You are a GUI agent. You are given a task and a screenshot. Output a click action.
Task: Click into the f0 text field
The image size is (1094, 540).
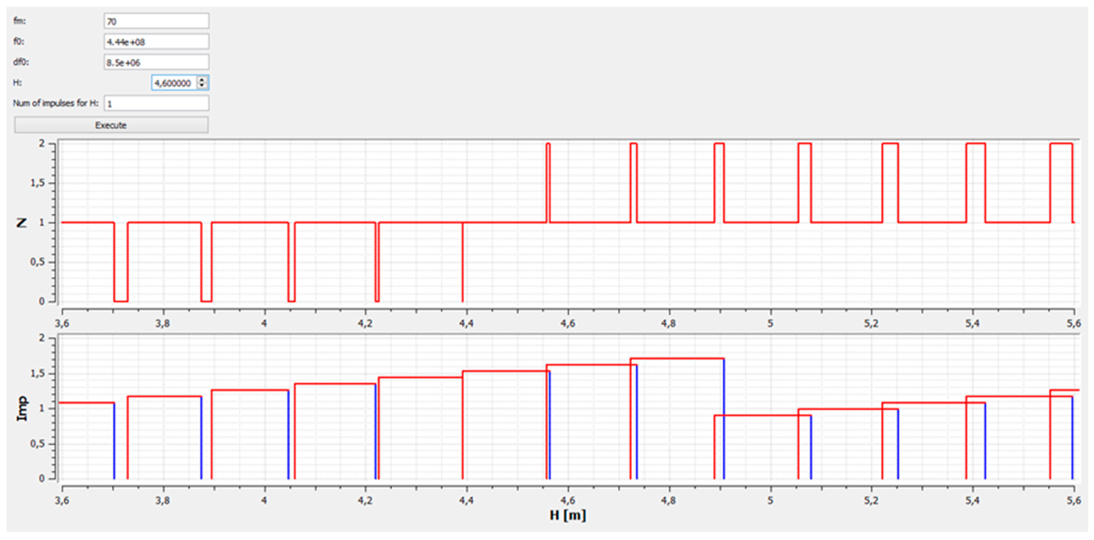pos(156,42)
